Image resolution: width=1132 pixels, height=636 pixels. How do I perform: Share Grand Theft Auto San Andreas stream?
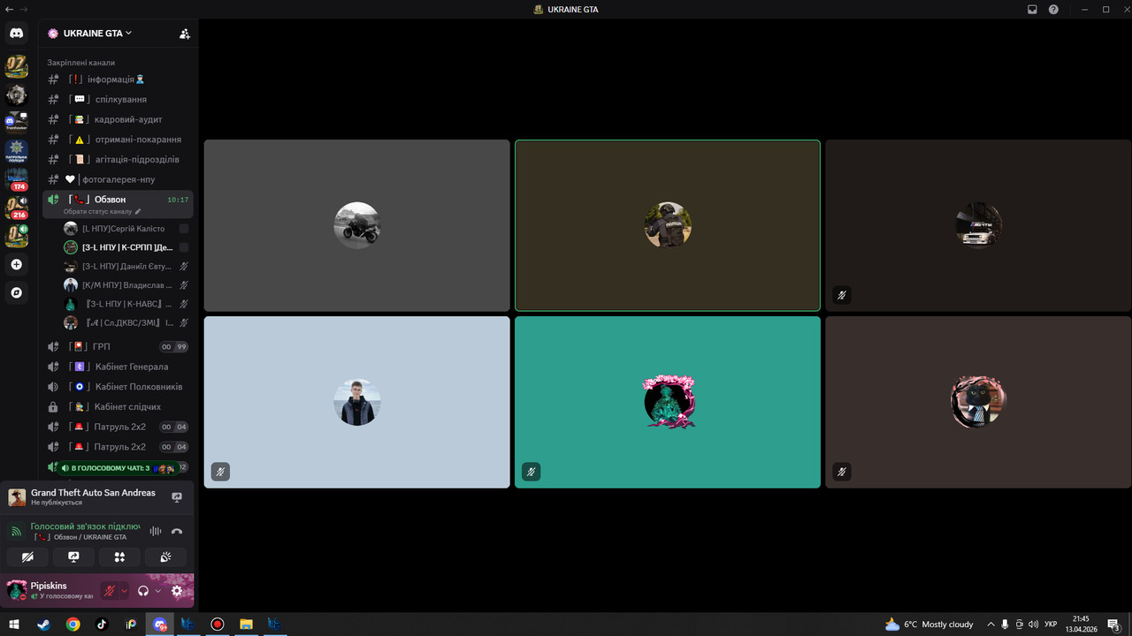click(x=177, y=497)
